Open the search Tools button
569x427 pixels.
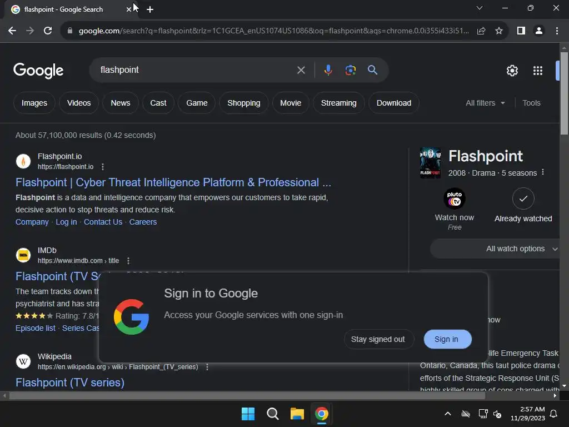pyautogui.click(x=531, y=103)
